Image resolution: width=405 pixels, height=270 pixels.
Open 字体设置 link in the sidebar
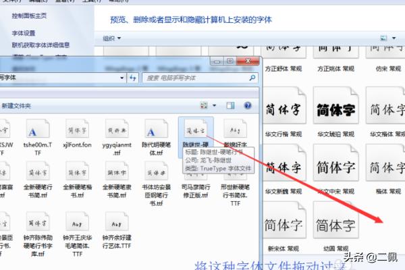(x=23, y=33)
